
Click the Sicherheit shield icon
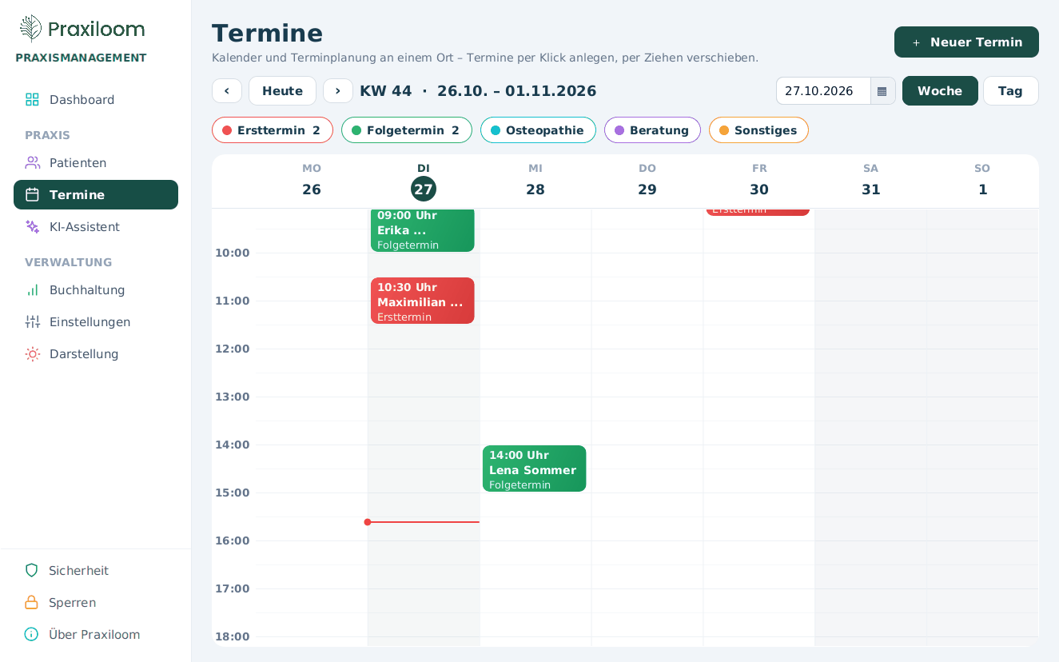[31, 570]
